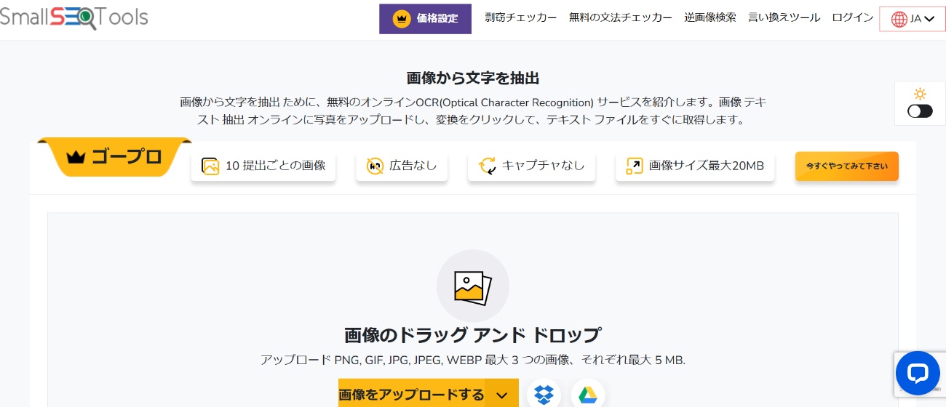
Task: Click the sun icon above theme switch
Action: [x=920, y=94]
